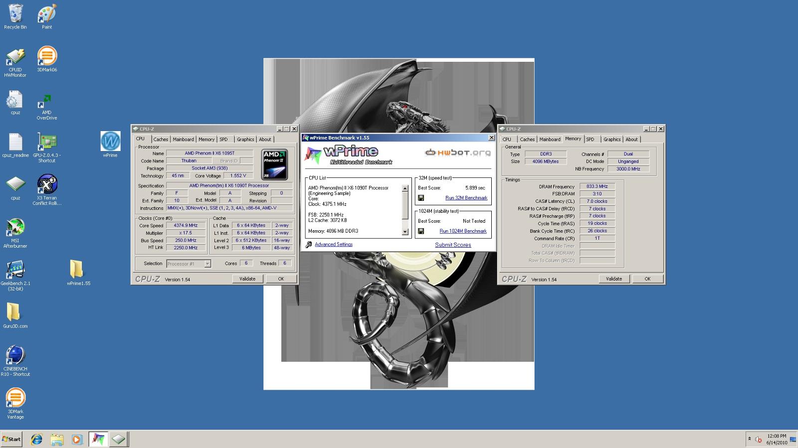Click the save icon beside Run 1024M Benchmark
The height and width of the screenshot is (448, 798).
click(421, 231)
